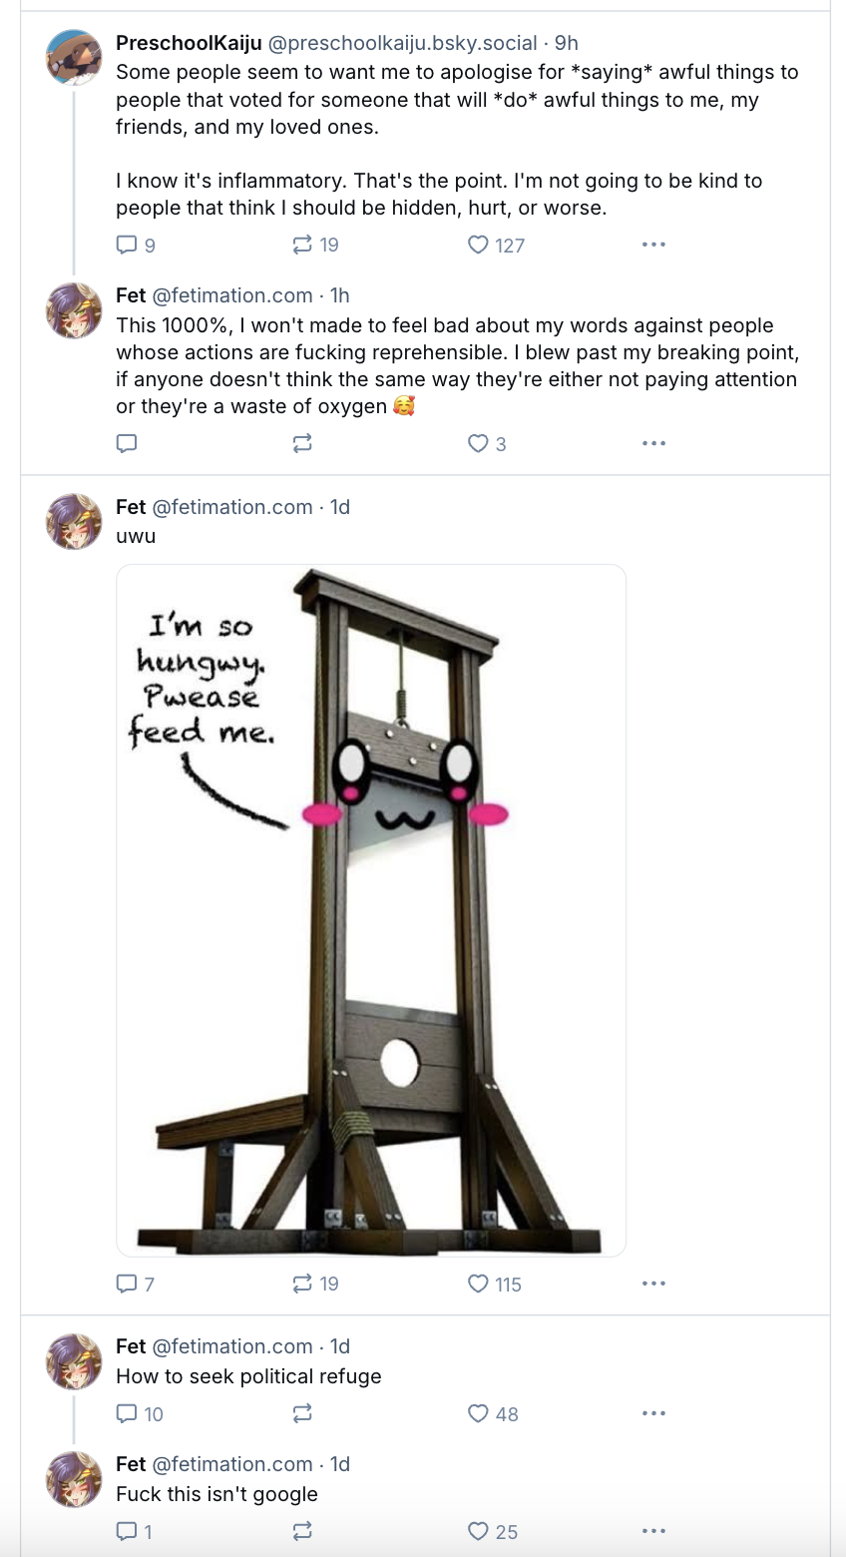Open the guillotine meme image
846x1557 pixels.
point(371,909)
